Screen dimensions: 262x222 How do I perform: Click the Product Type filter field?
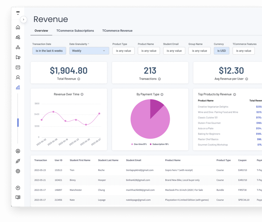pyautogui.click(x=123, y=51)
